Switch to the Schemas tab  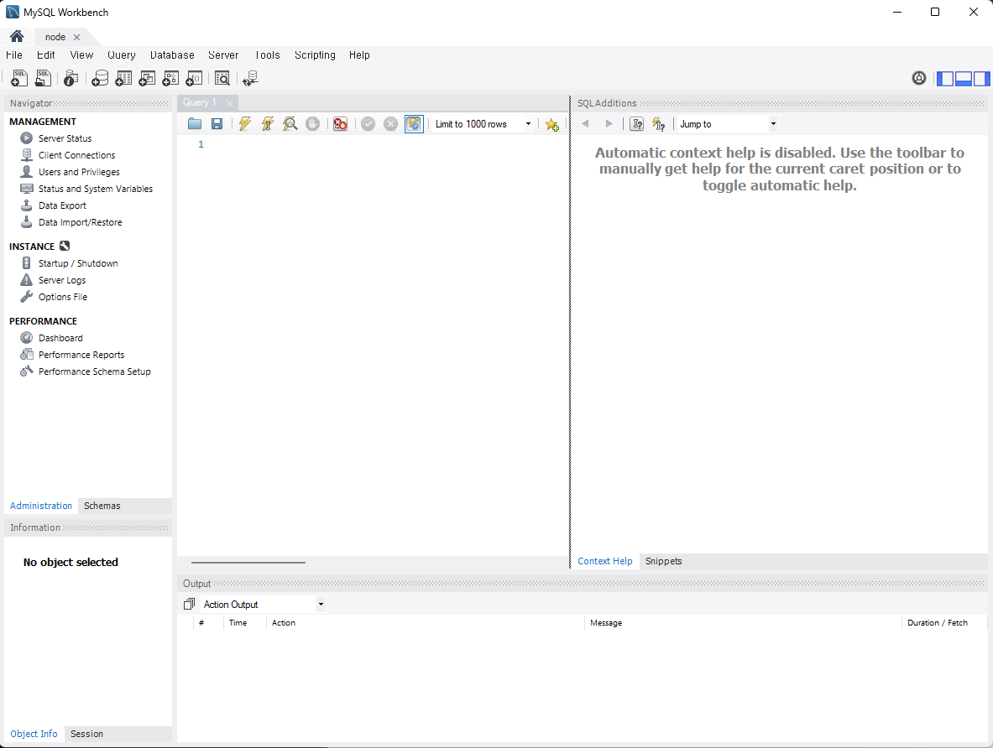(x=102, y=506)
